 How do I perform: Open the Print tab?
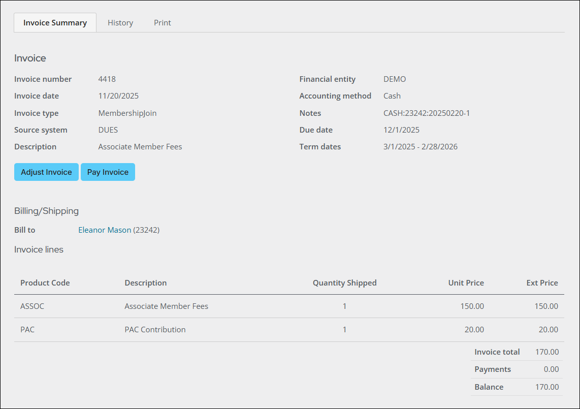coord(162,22)
